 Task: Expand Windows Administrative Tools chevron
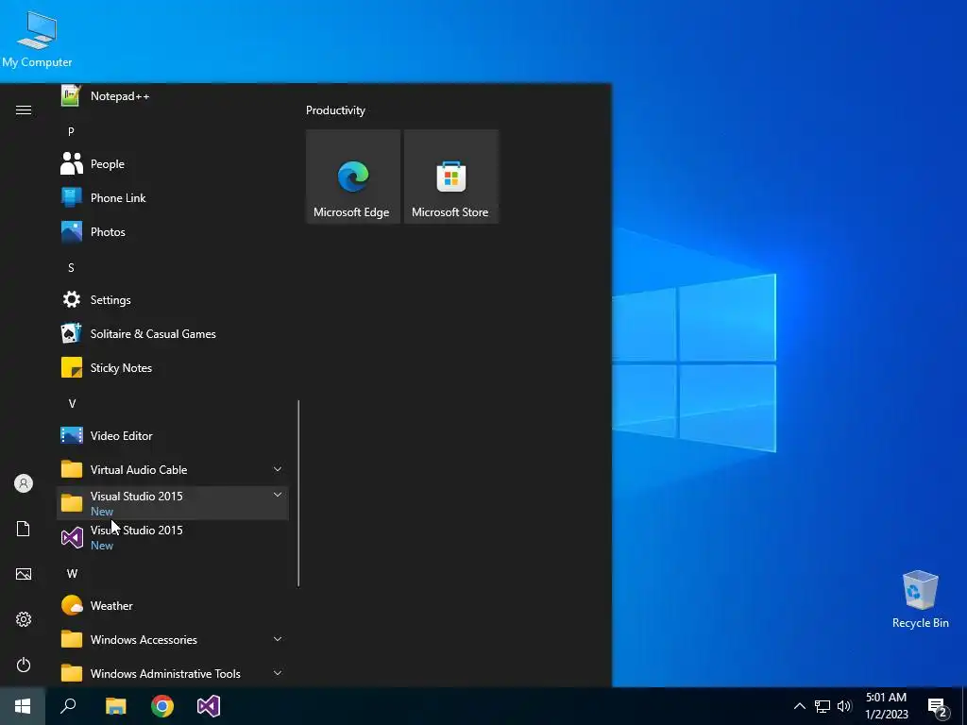point(278,673)
